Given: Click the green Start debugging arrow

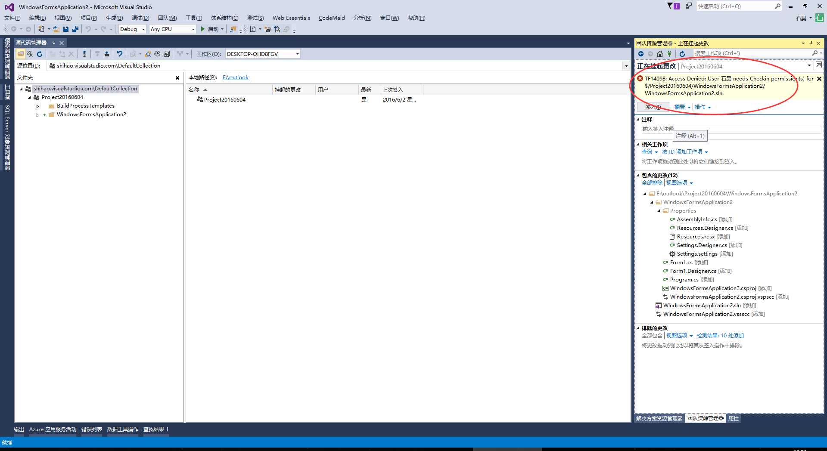Looking at the screenshot, I should click(202, 29).
